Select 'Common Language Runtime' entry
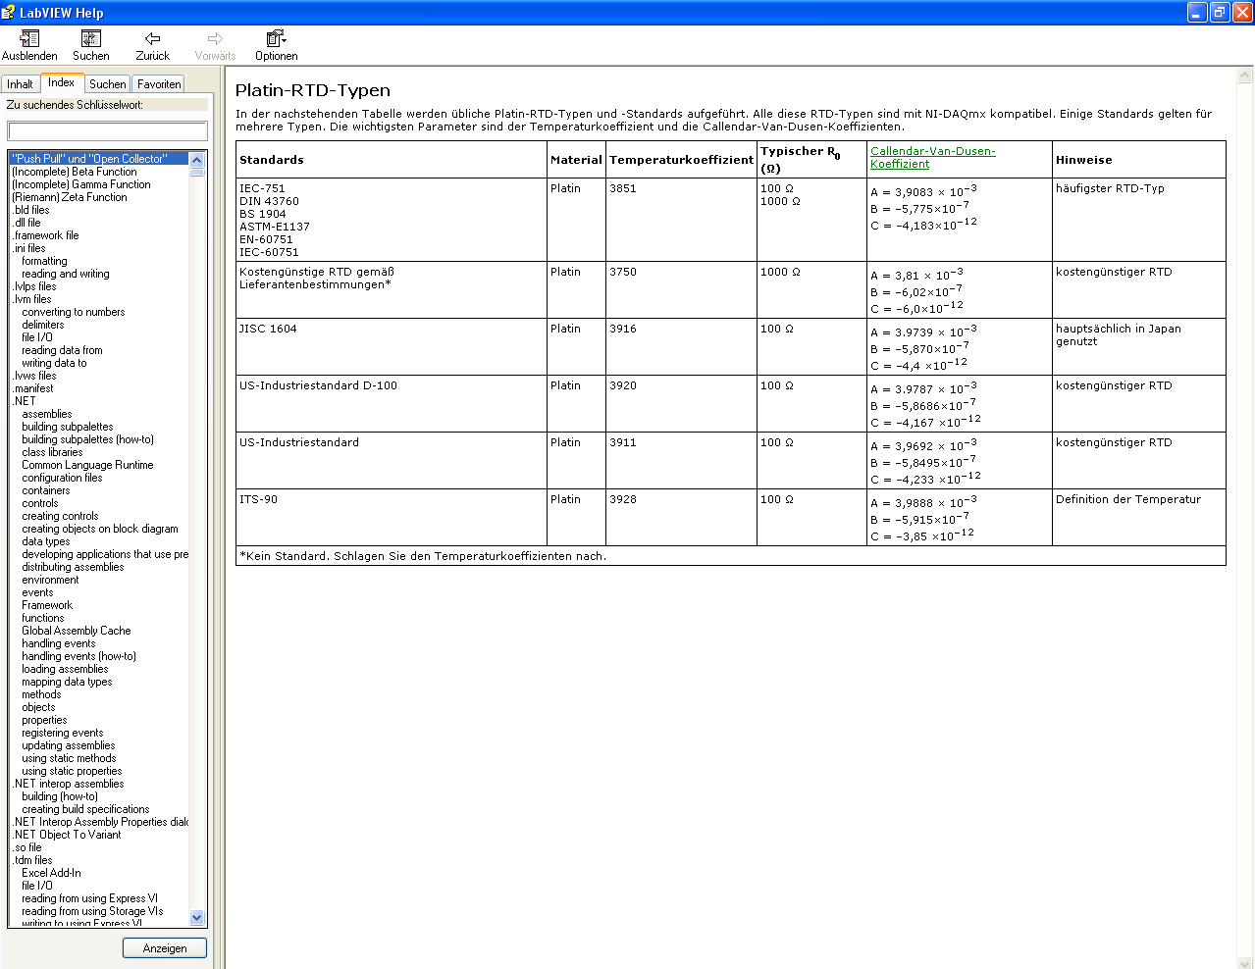 (x=87, y=465)
